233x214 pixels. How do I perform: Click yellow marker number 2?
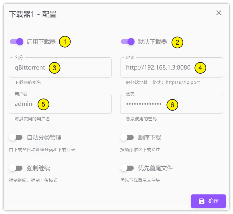(177, 42)
